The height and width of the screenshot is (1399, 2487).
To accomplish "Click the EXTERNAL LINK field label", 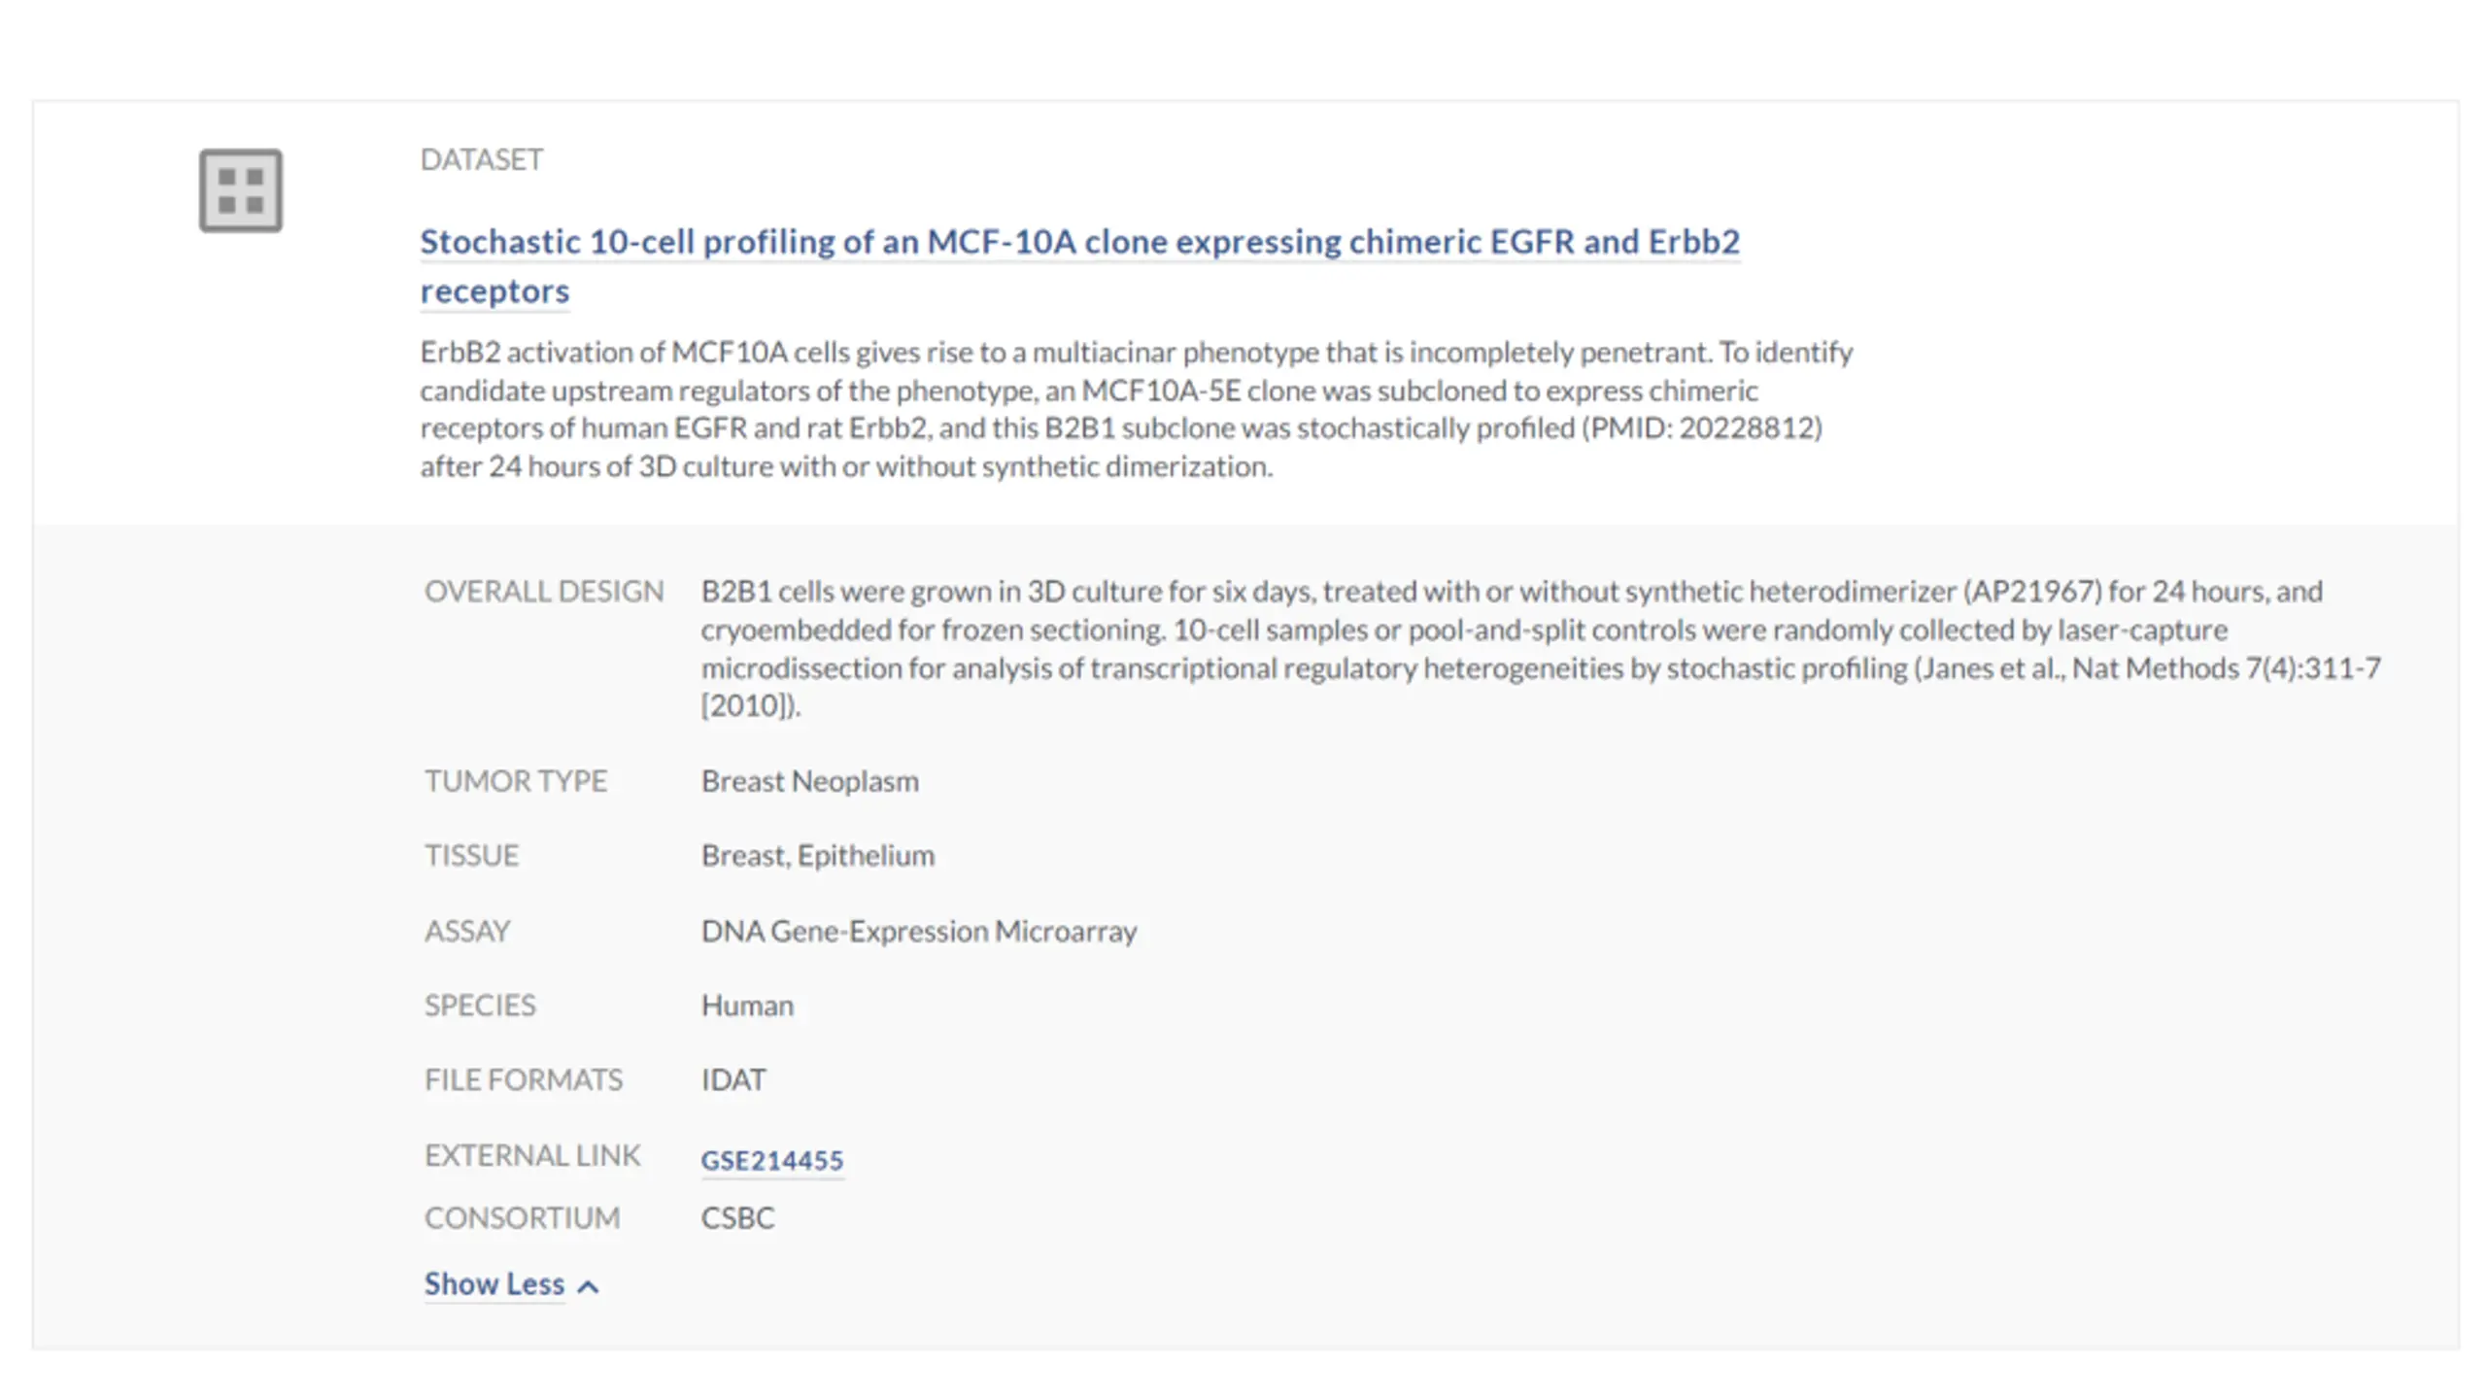I will [x=532, y=1155].
